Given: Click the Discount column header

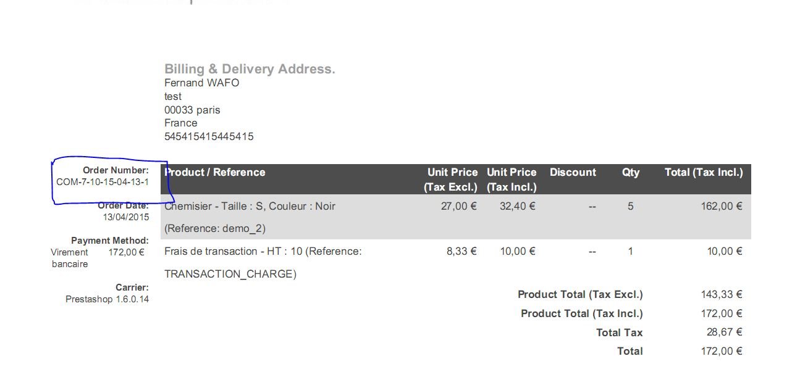Looking at the screenshot, I should coord(573,172).
